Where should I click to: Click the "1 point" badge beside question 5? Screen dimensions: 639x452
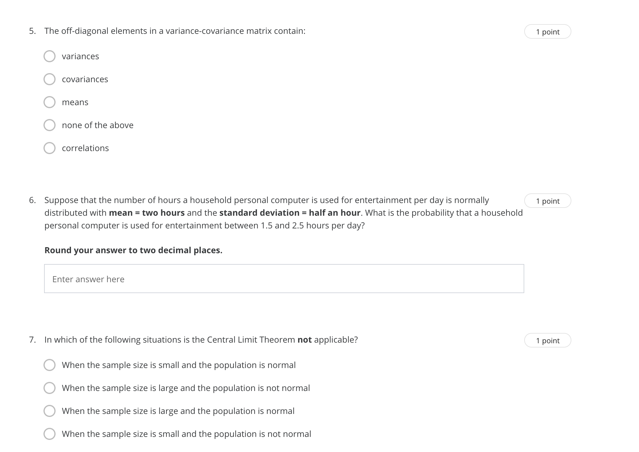point(548,31)
